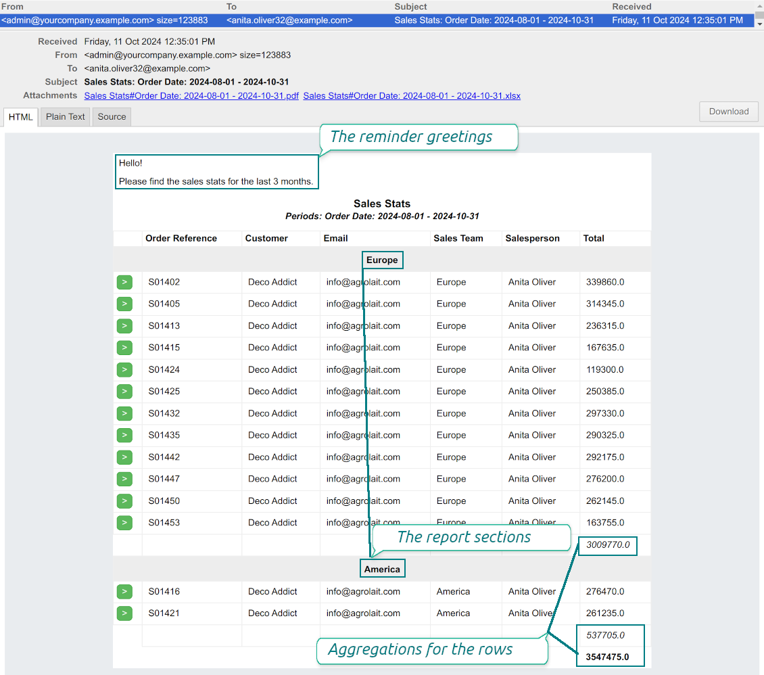Open the green arrow for order S01432
This screenshot has width=764, height=675.
(x=124, y=413)
